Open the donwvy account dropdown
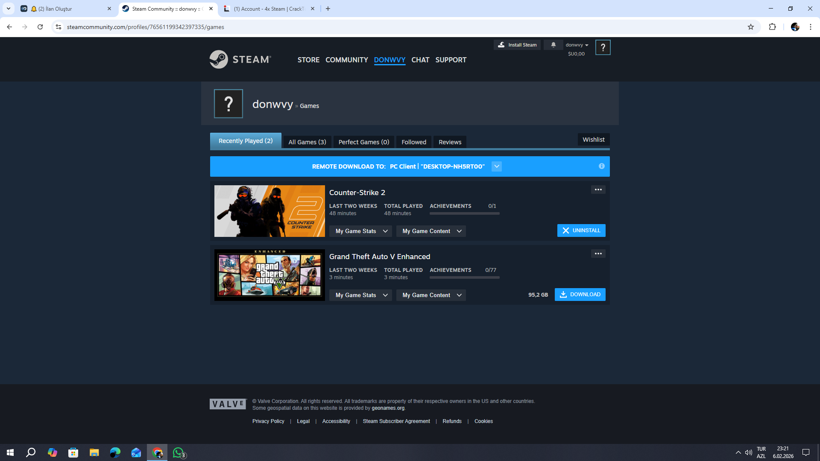 [577, 45]
